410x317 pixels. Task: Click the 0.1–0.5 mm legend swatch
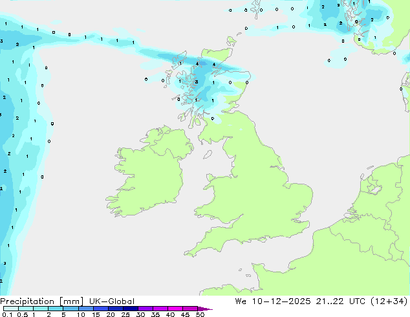[11, 309]
